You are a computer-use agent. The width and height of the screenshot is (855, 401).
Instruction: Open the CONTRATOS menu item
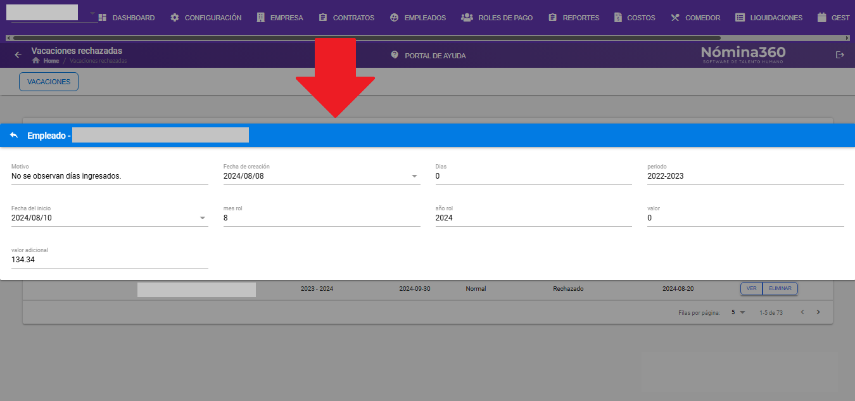(x=346, y=18)
